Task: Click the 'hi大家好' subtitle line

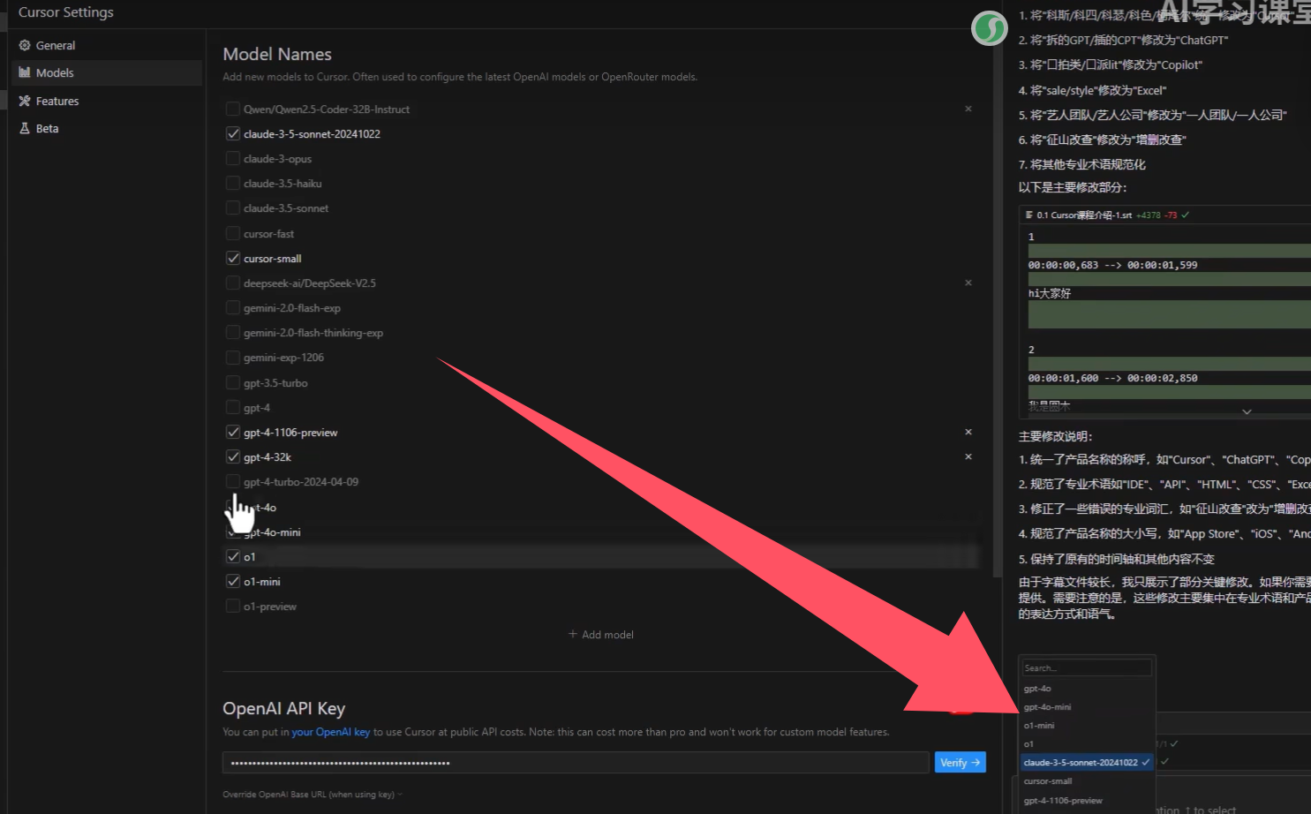Action: (x=1049, y=293)
